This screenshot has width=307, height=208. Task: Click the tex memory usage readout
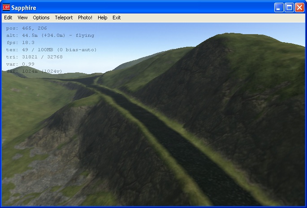click(x=52, y=50)
